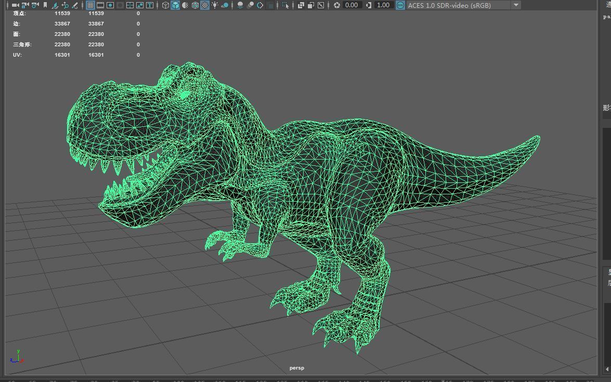Click Screen Space Ambient Occlusion icon
Viewport: 611px width, 382px height.
click(x=240, y=5)
